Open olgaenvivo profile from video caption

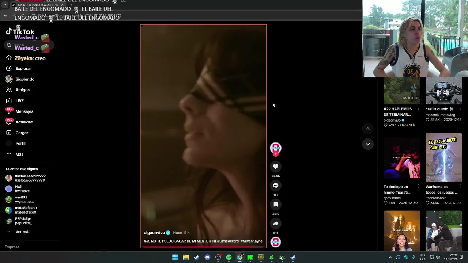click(154, 233)
